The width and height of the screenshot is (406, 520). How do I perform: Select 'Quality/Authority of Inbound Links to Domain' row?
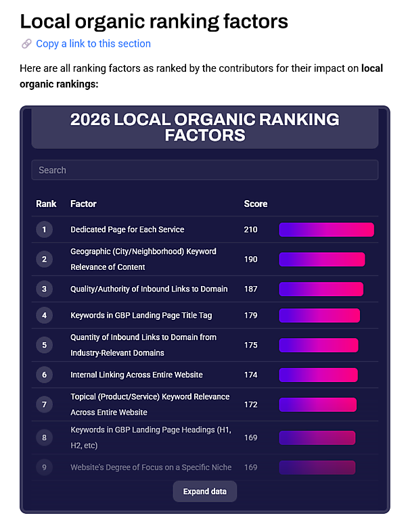(149, 289)
